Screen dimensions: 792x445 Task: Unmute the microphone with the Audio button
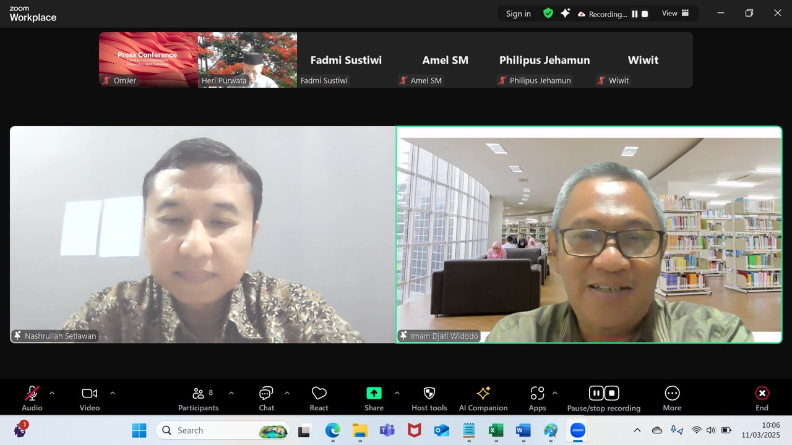pyautogui.click(x=32, y=399)
